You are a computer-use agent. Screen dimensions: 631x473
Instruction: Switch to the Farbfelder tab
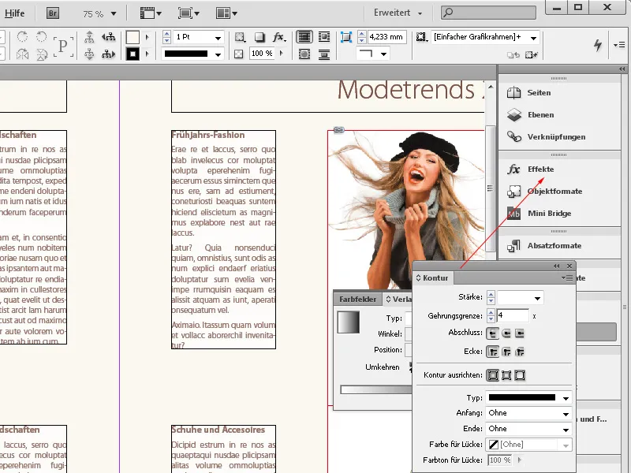pos(360,300)
